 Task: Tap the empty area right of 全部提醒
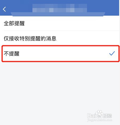[72, 23]
